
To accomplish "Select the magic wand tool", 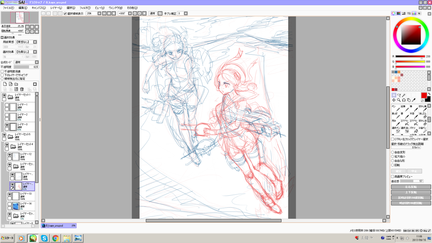I will tap(404, 95).
